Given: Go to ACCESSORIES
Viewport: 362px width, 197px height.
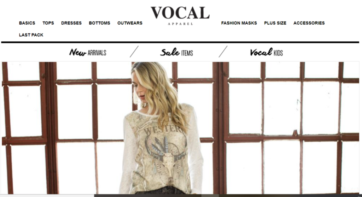Looking at the screenshot, I should coord(309,23).
